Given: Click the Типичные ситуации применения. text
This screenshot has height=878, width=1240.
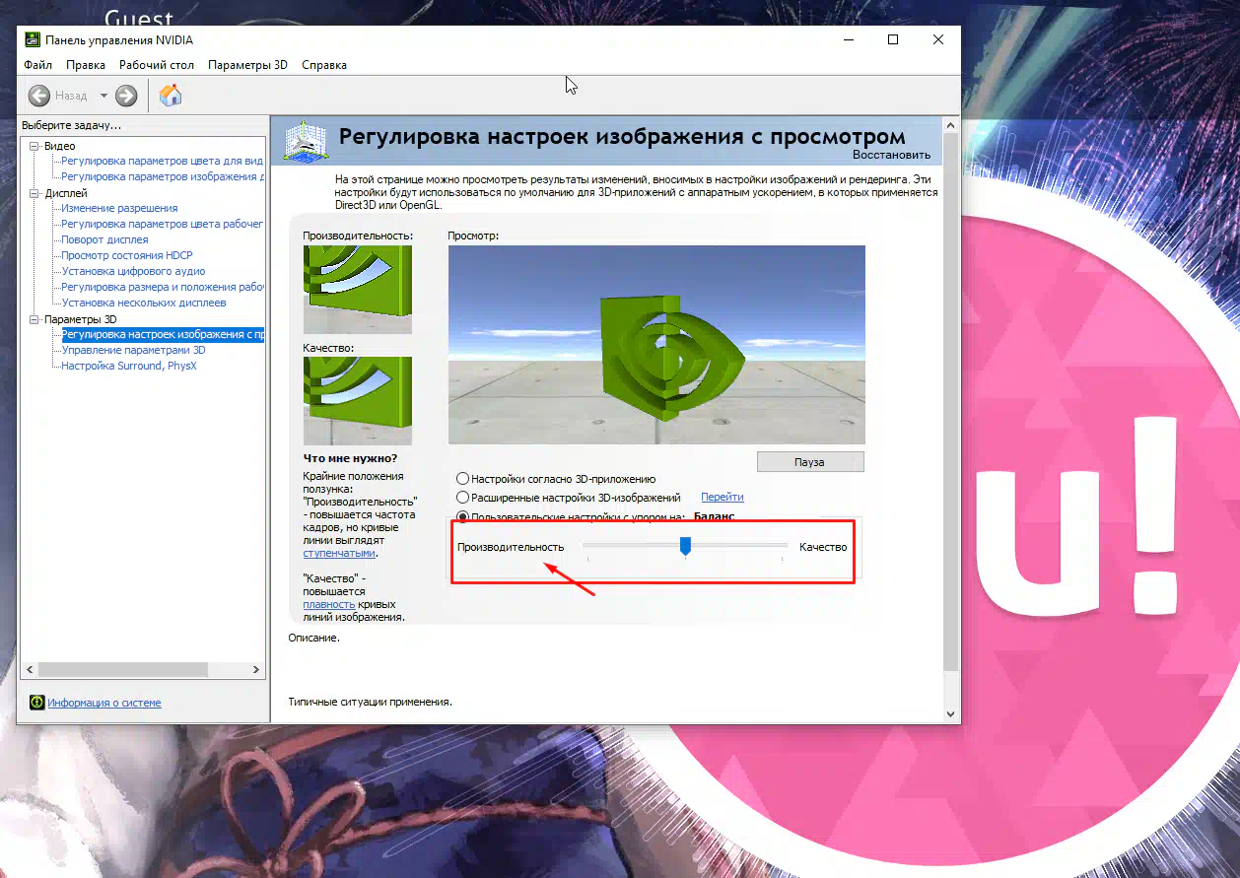Looking at the screenshot, I should pyautogui.click(x=370, y=702).
